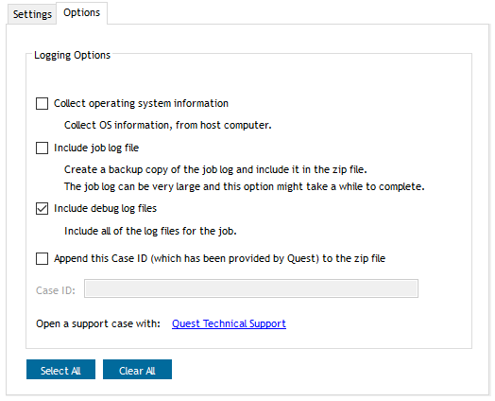Screen dimensions: 495x401
Task: Enable the Include job log file checkbox
Action: (42, 148)
